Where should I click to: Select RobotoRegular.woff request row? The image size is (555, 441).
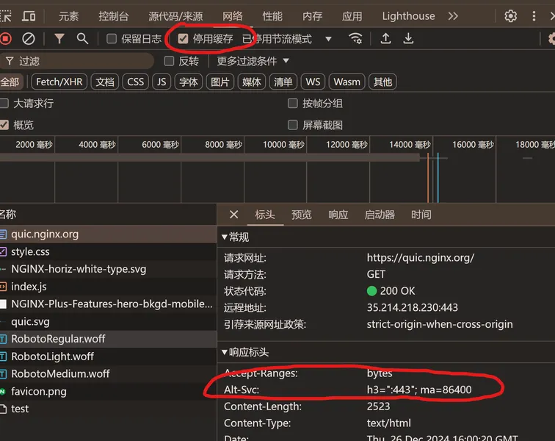[x=108, y=339]
